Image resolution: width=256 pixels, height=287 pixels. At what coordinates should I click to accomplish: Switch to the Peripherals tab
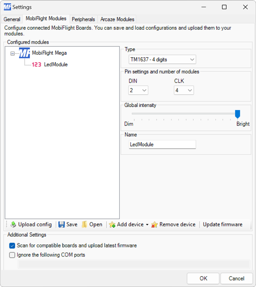coord(83,19)
